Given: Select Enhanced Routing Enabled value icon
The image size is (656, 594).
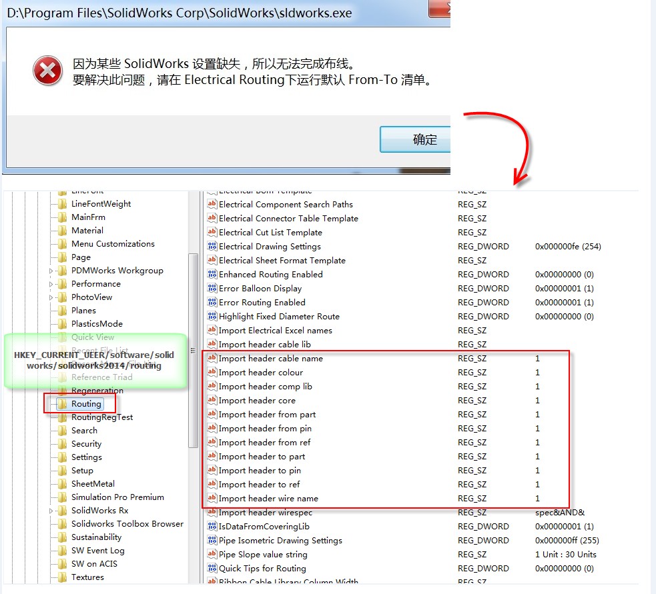Looking at the screenshot, I should pos(212,275).
